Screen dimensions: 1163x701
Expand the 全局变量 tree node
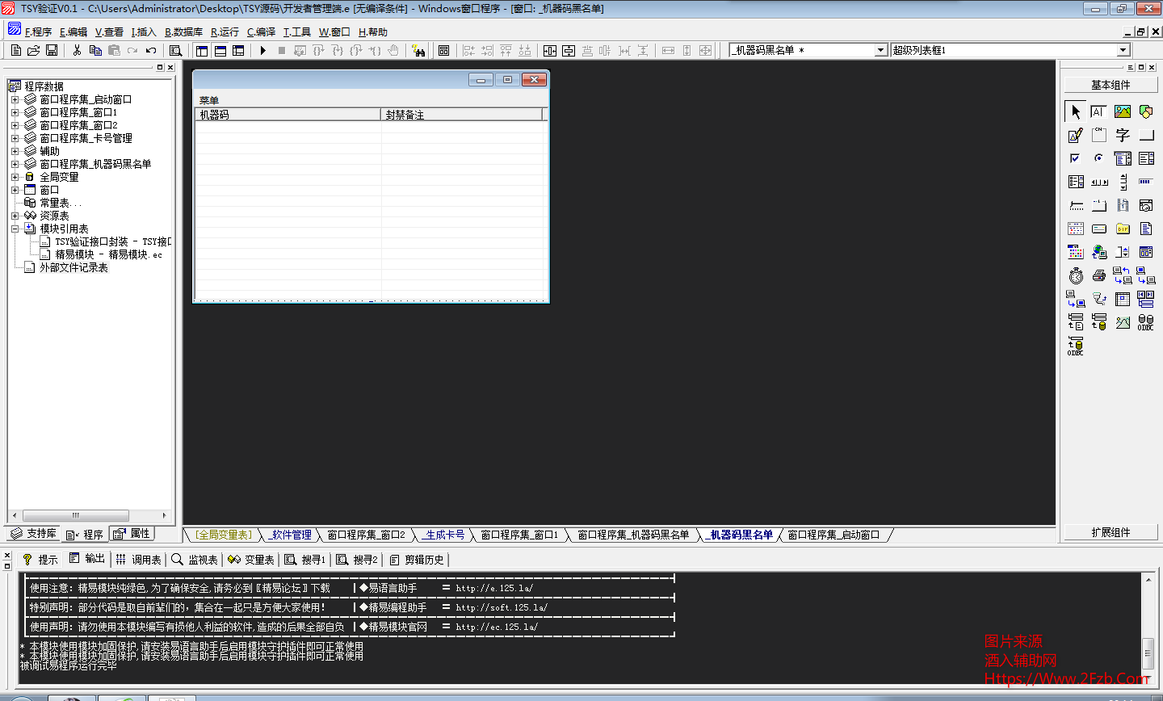(15, 177)
